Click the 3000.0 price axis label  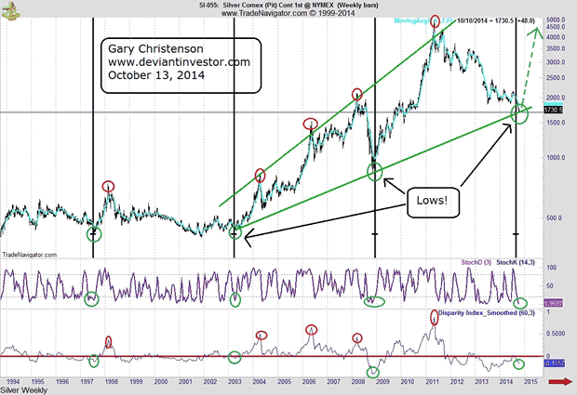click(x=556, y=62)
